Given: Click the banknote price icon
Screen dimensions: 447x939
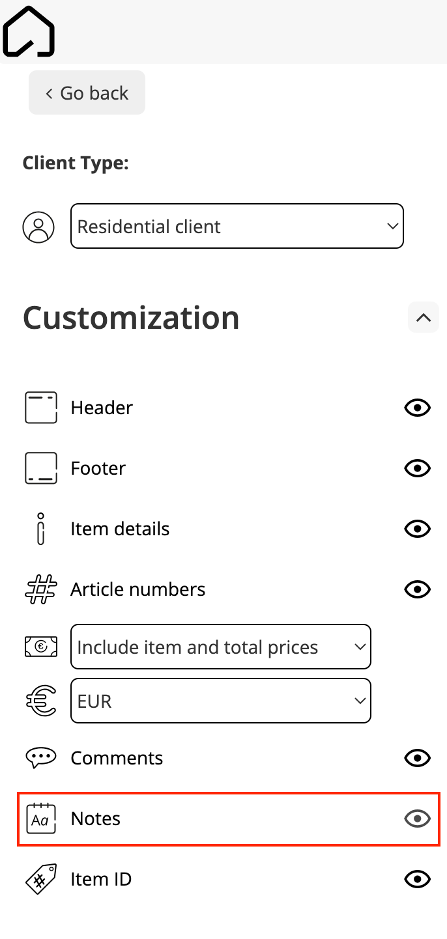Looking at the screenshot, I should coord(40,647).
